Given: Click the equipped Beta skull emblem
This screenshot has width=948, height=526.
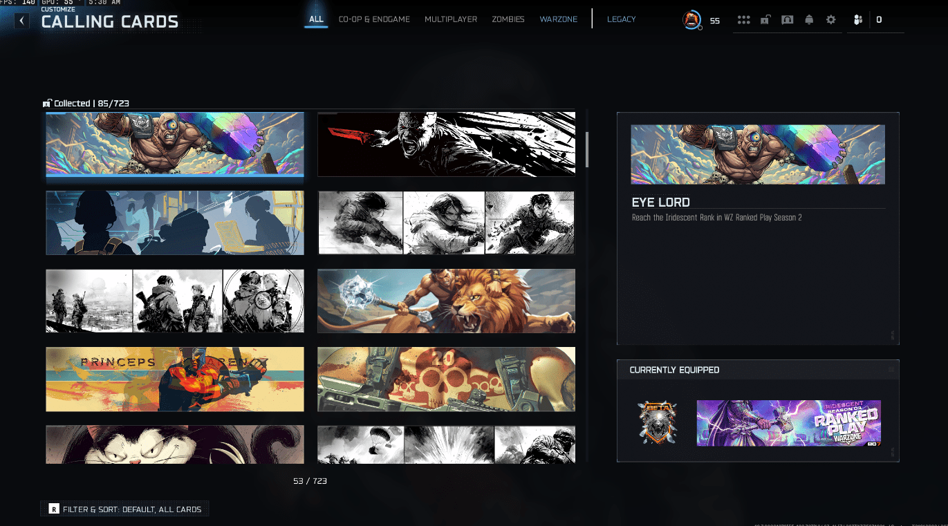Looking at the screenshot, I should pos(657,422).
